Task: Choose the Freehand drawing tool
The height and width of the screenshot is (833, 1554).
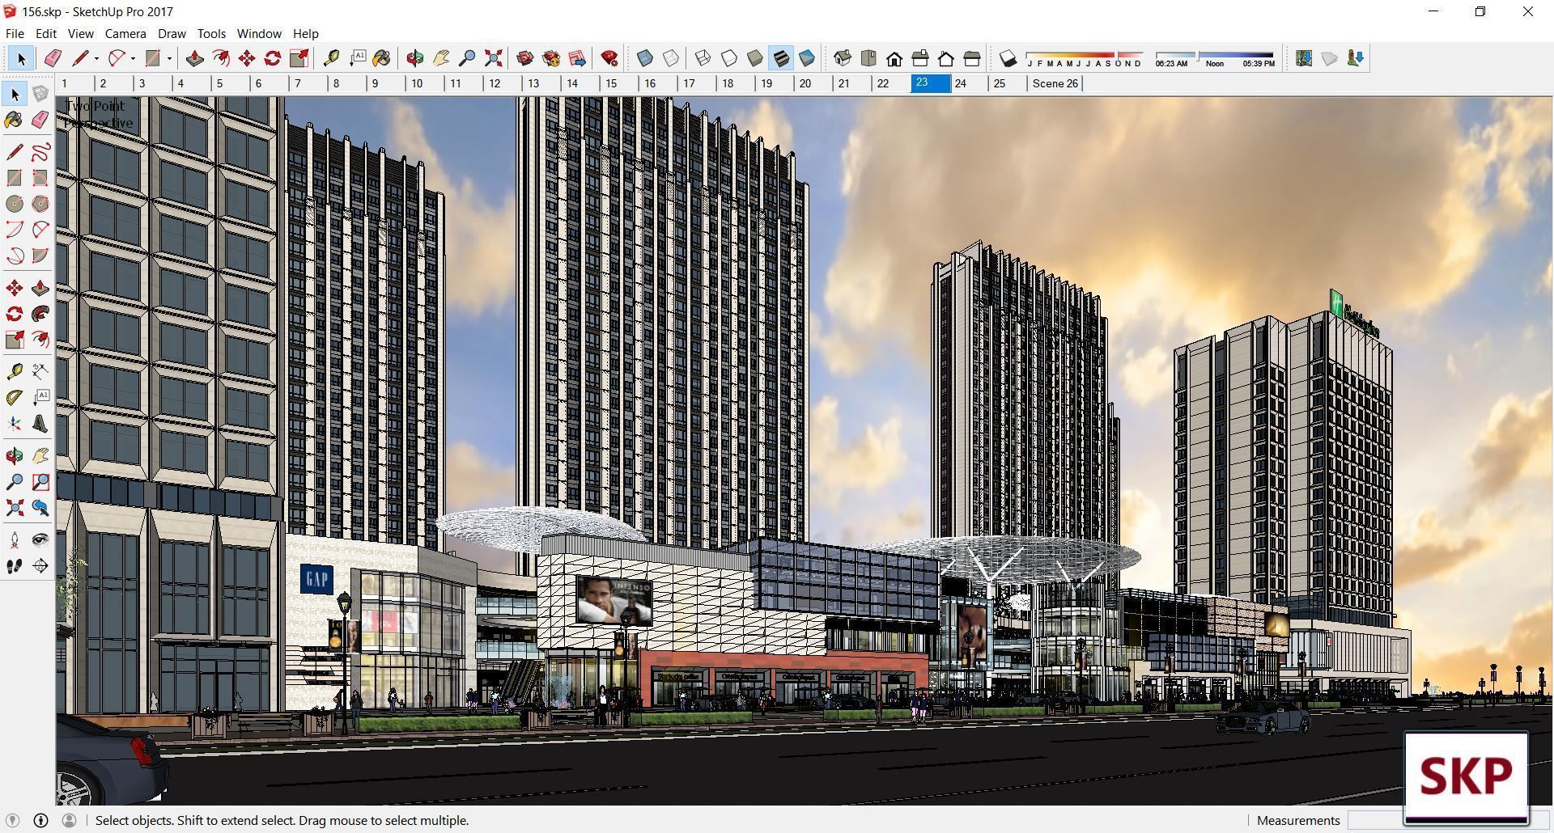Action: point(40,152)
